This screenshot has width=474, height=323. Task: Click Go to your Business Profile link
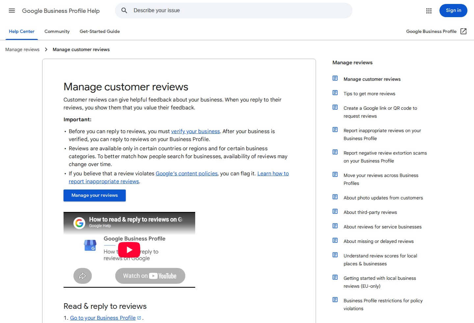point(103,318)
